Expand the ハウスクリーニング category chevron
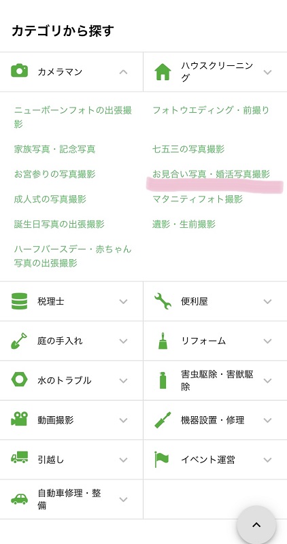 coord(267,72)
